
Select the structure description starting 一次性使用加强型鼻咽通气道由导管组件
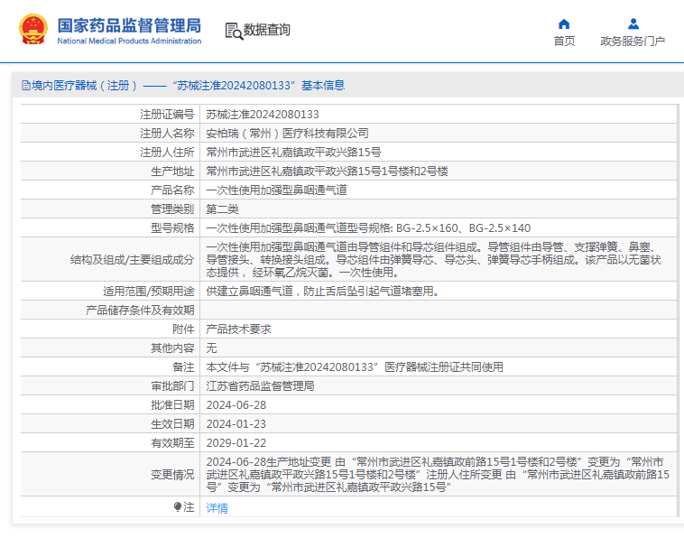coord(434,260)
